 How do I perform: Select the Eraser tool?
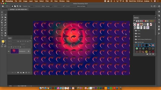(x=5, y=22)
